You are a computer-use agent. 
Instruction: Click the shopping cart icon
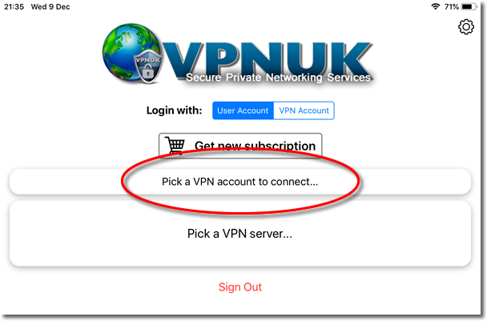point(175,145)
